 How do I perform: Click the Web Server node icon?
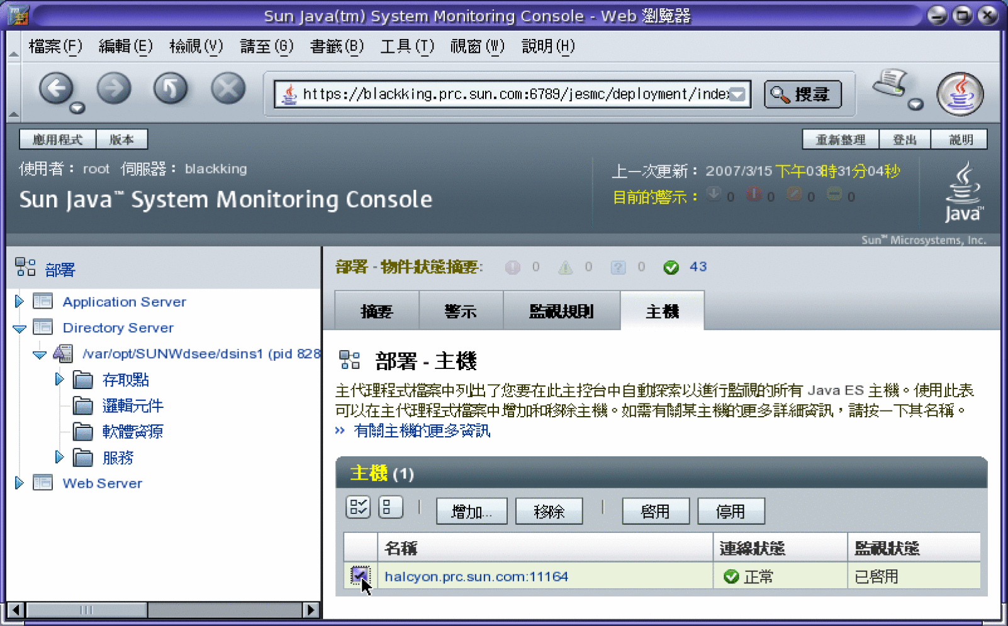tap(43, 483)
